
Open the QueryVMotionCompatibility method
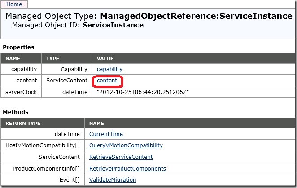[126, 145]
